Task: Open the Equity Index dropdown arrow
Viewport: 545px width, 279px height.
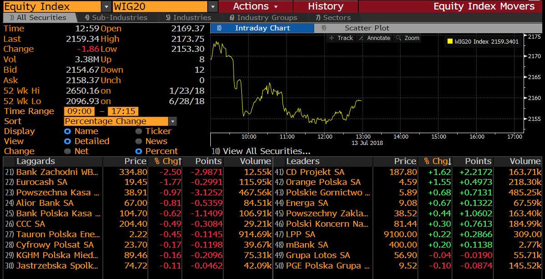Action: point(107,7)
